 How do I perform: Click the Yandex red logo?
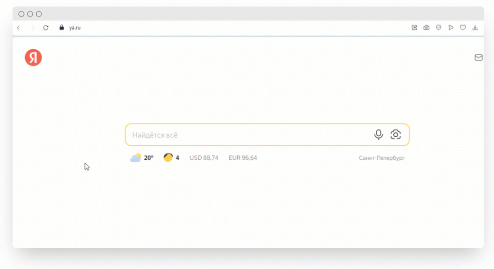tap(33, 57)
